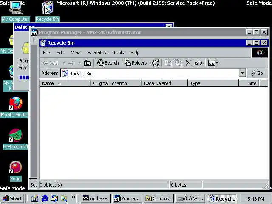Open Forward history dropdown arrow

point(79,63)
